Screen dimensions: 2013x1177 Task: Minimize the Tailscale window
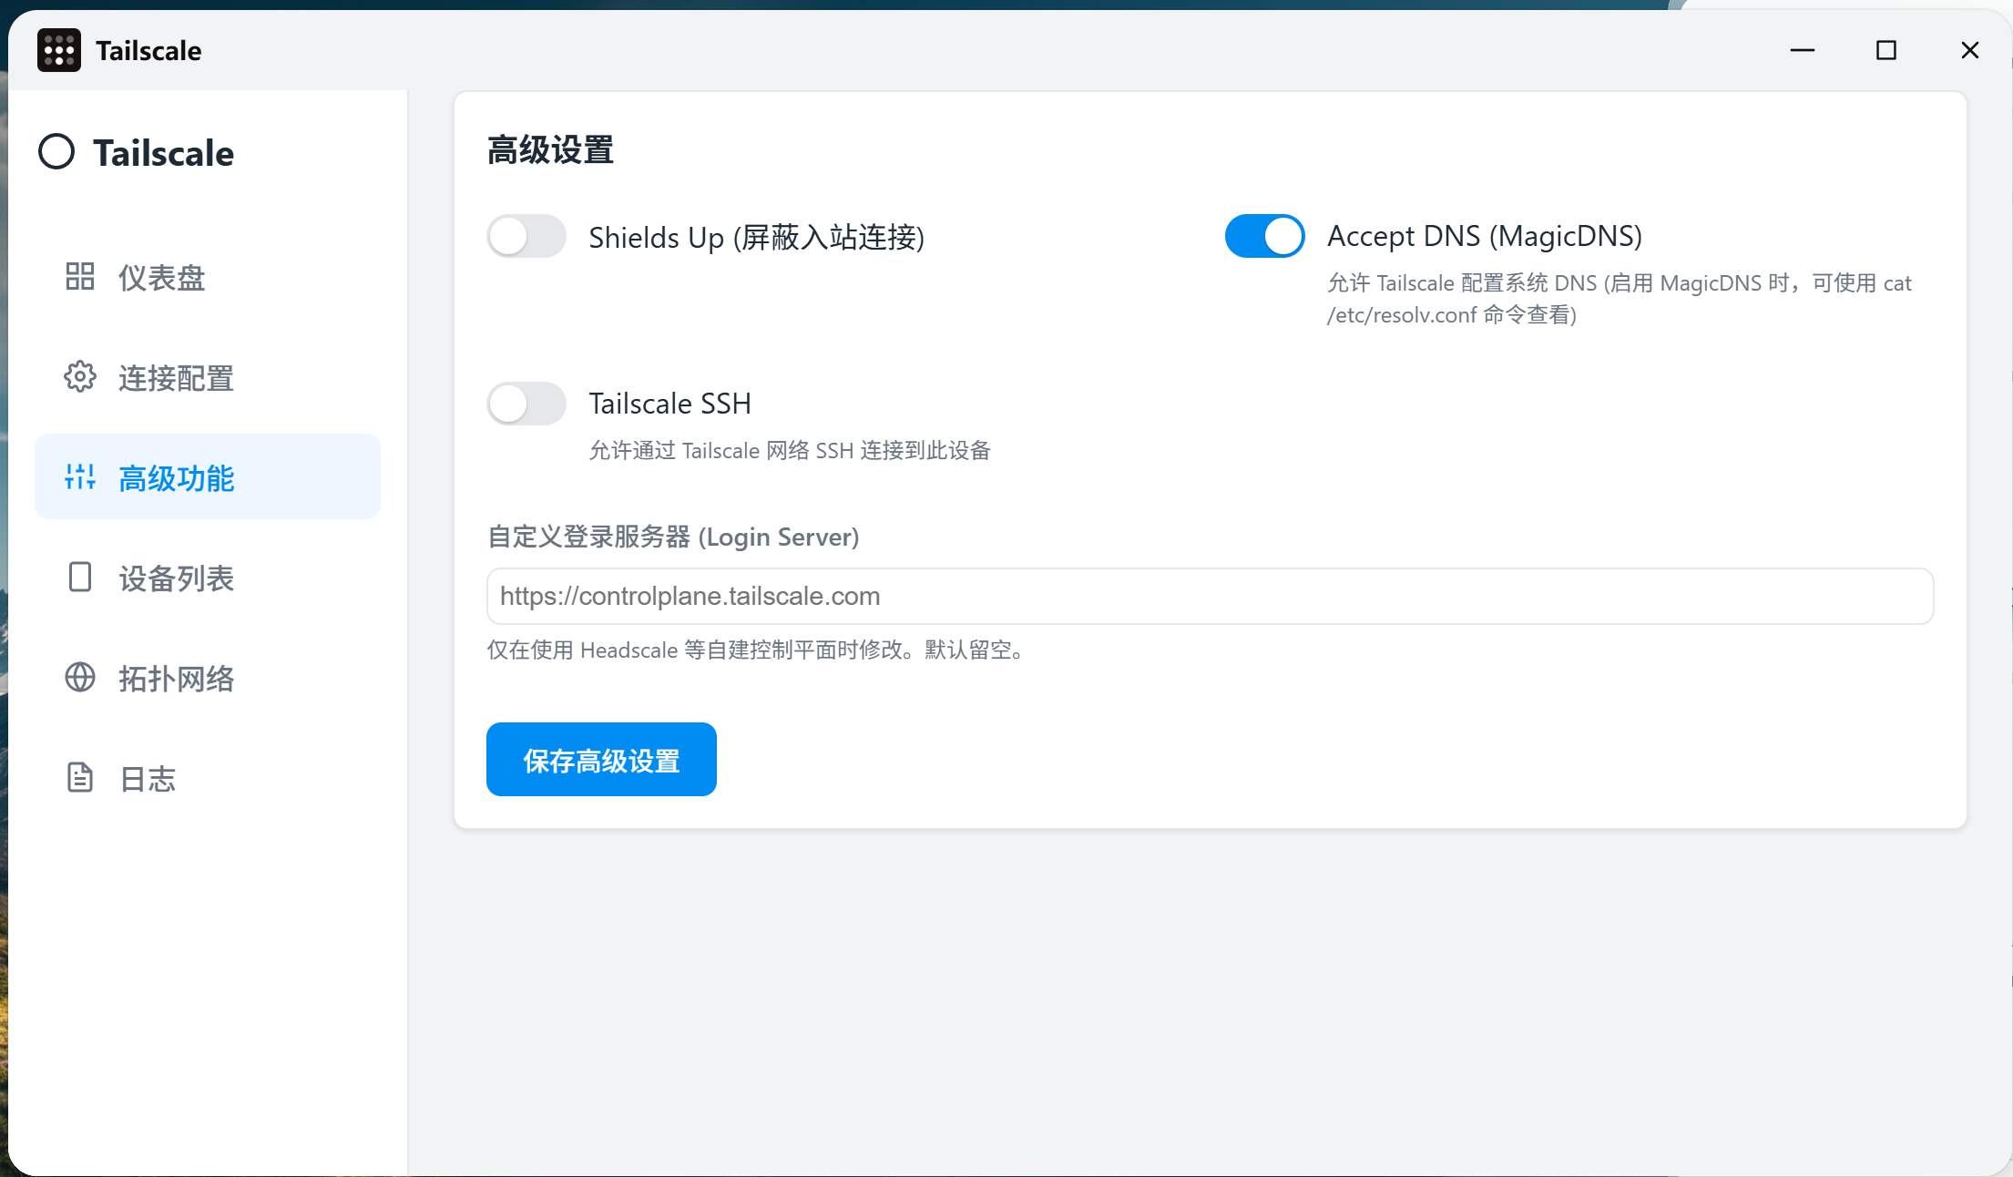tap(1803, 50)
